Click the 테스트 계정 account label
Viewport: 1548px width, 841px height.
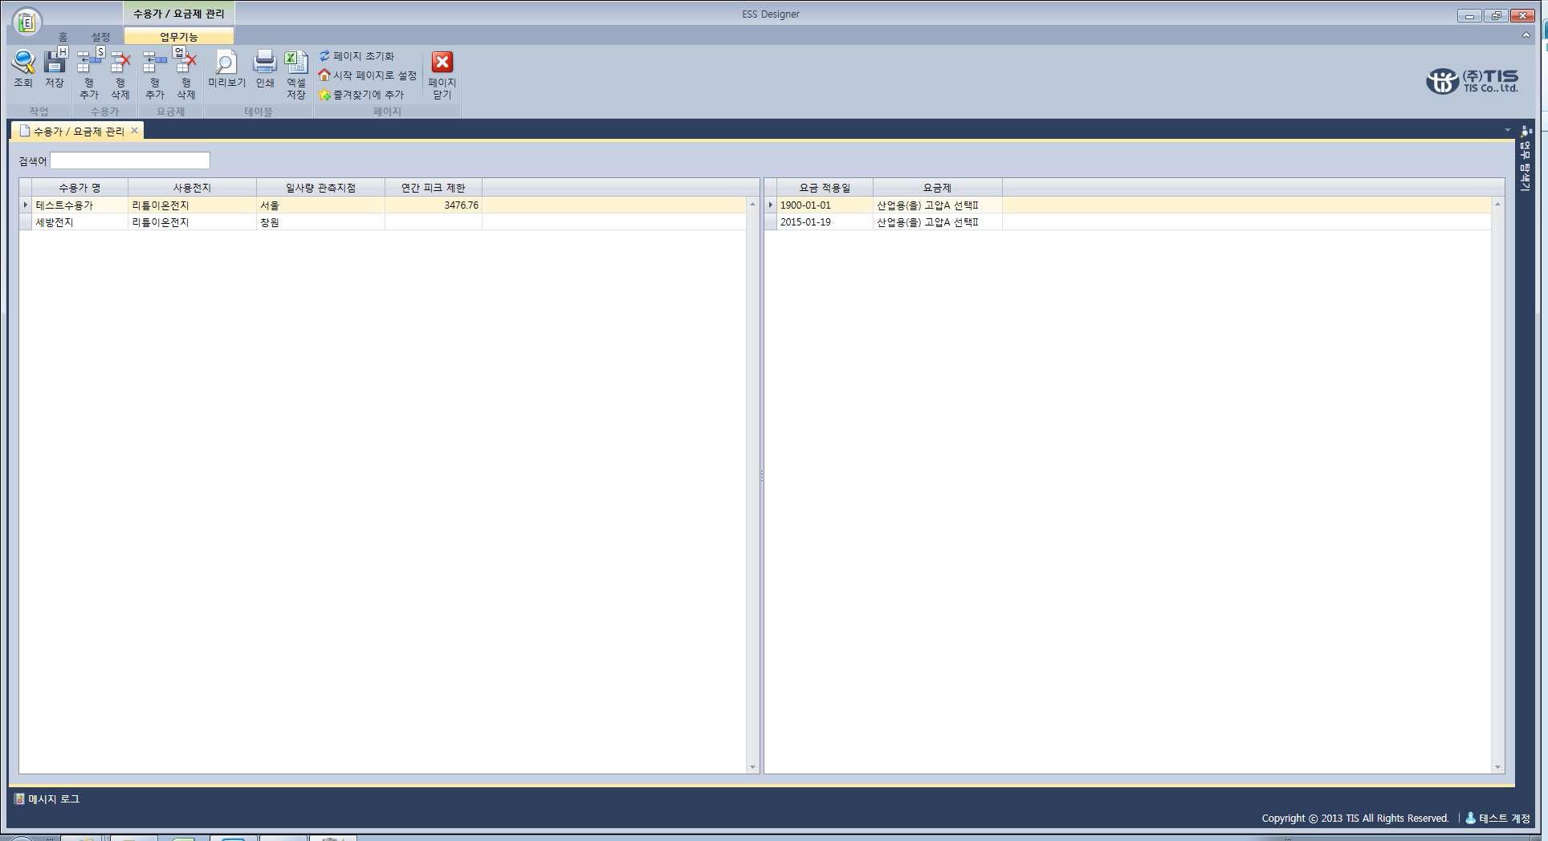click(1505, 818)
